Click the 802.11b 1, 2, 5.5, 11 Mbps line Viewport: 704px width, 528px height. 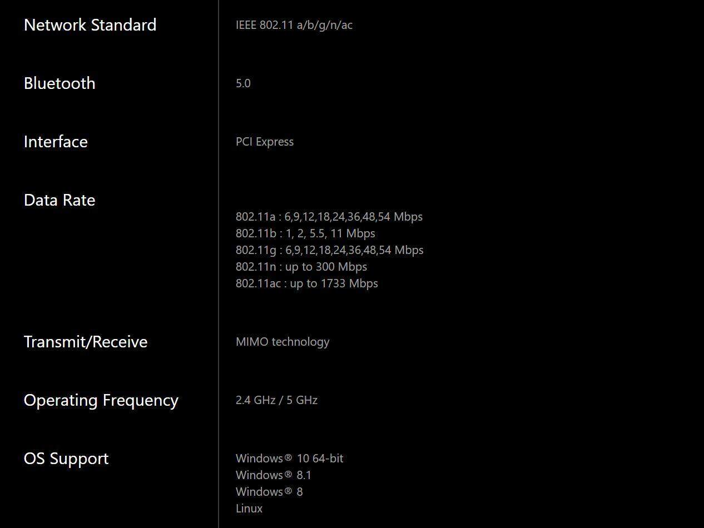pos(305,233)
